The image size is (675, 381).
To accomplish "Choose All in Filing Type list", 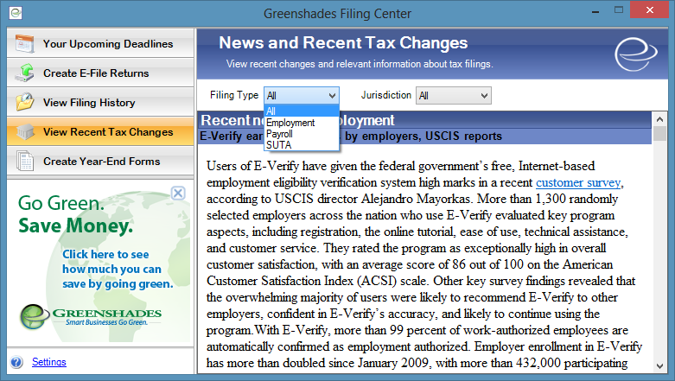I will click(302, 111).
